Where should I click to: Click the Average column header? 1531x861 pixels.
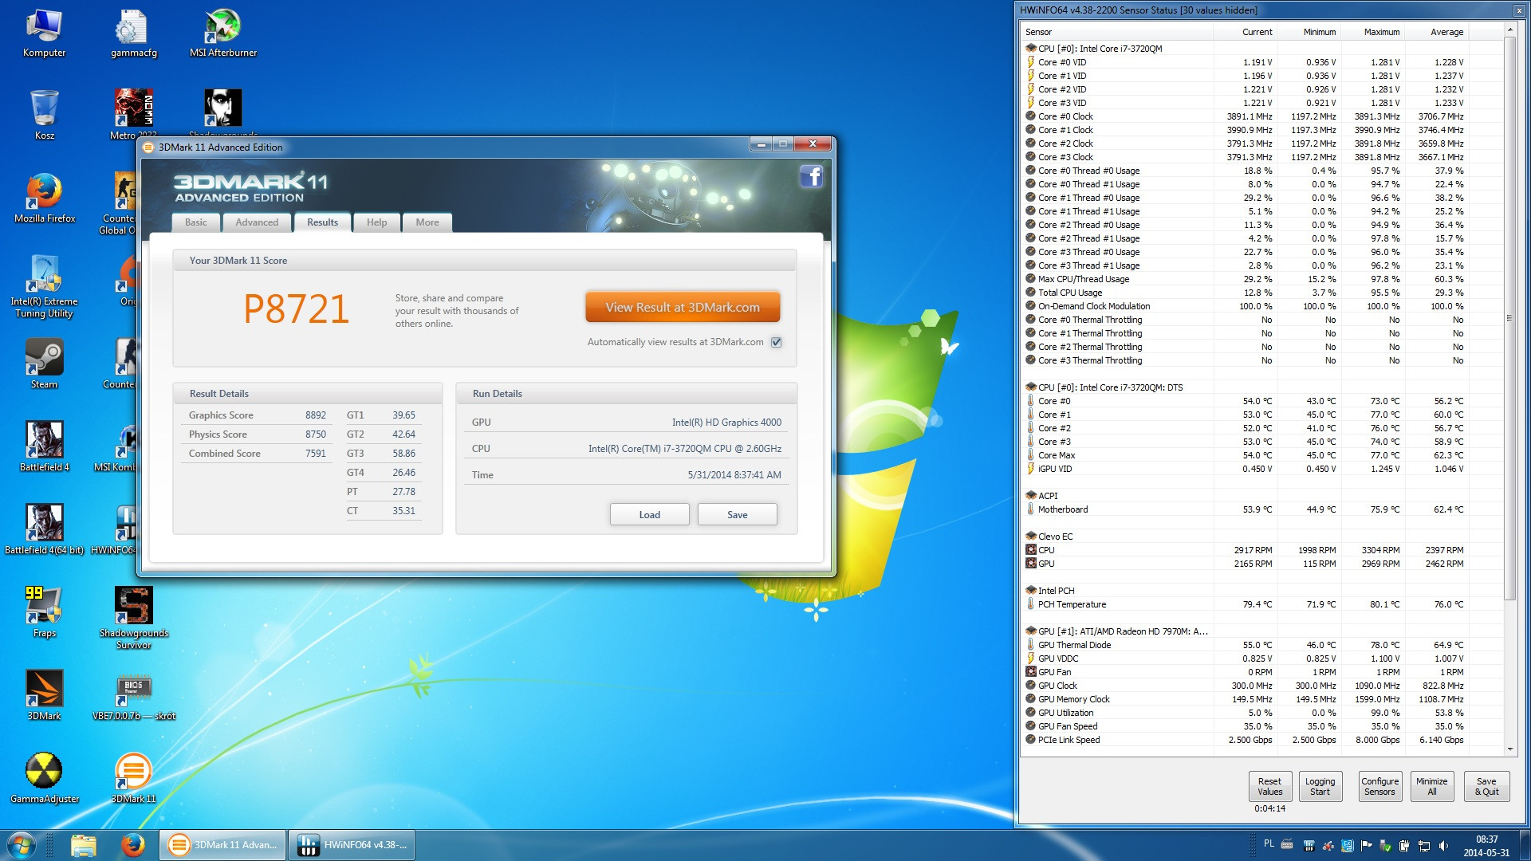pos(1436,32)
